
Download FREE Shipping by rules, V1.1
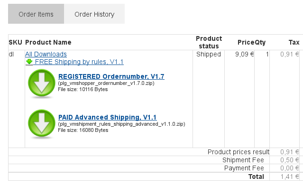(x=79, y=62)
